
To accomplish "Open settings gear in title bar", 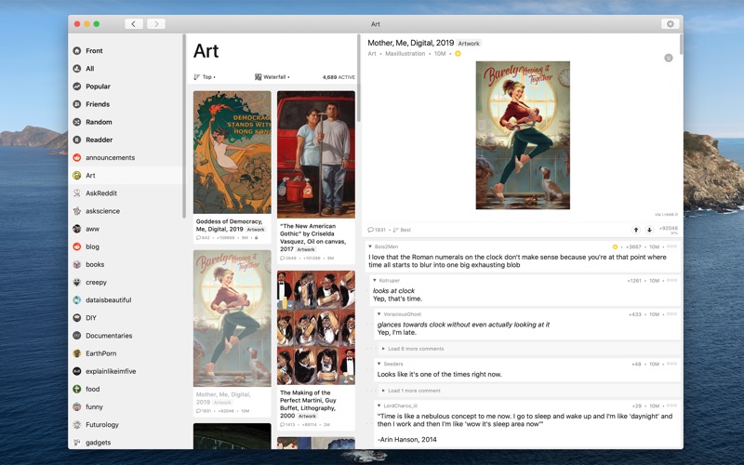I will [670, 24].
